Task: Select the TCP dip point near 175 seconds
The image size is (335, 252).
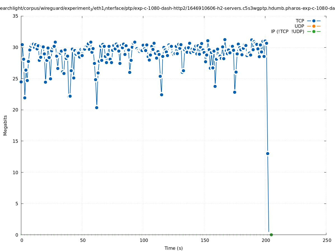Action: (x=235, y=92)
